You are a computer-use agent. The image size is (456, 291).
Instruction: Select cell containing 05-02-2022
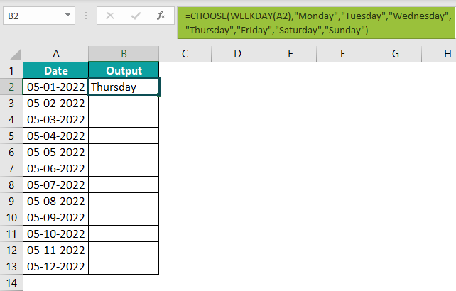[x=56, y=103]
